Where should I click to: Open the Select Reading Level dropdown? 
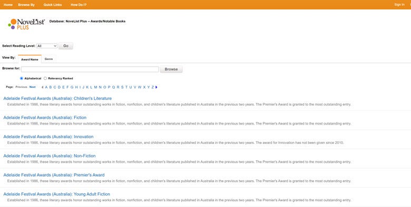tap(47, 46)
